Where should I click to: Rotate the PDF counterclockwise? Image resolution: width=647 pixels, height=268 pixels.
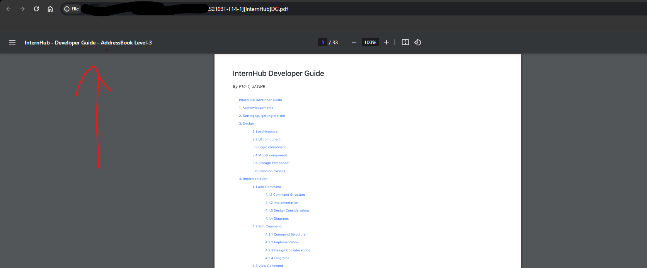418,43
